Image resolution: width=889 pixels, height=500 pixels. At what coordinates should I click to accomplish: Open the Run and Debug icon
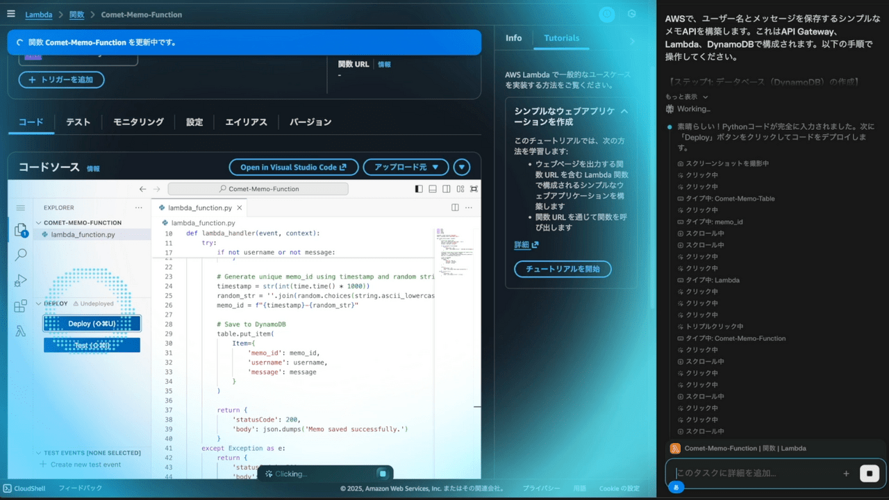pos(21,281)
